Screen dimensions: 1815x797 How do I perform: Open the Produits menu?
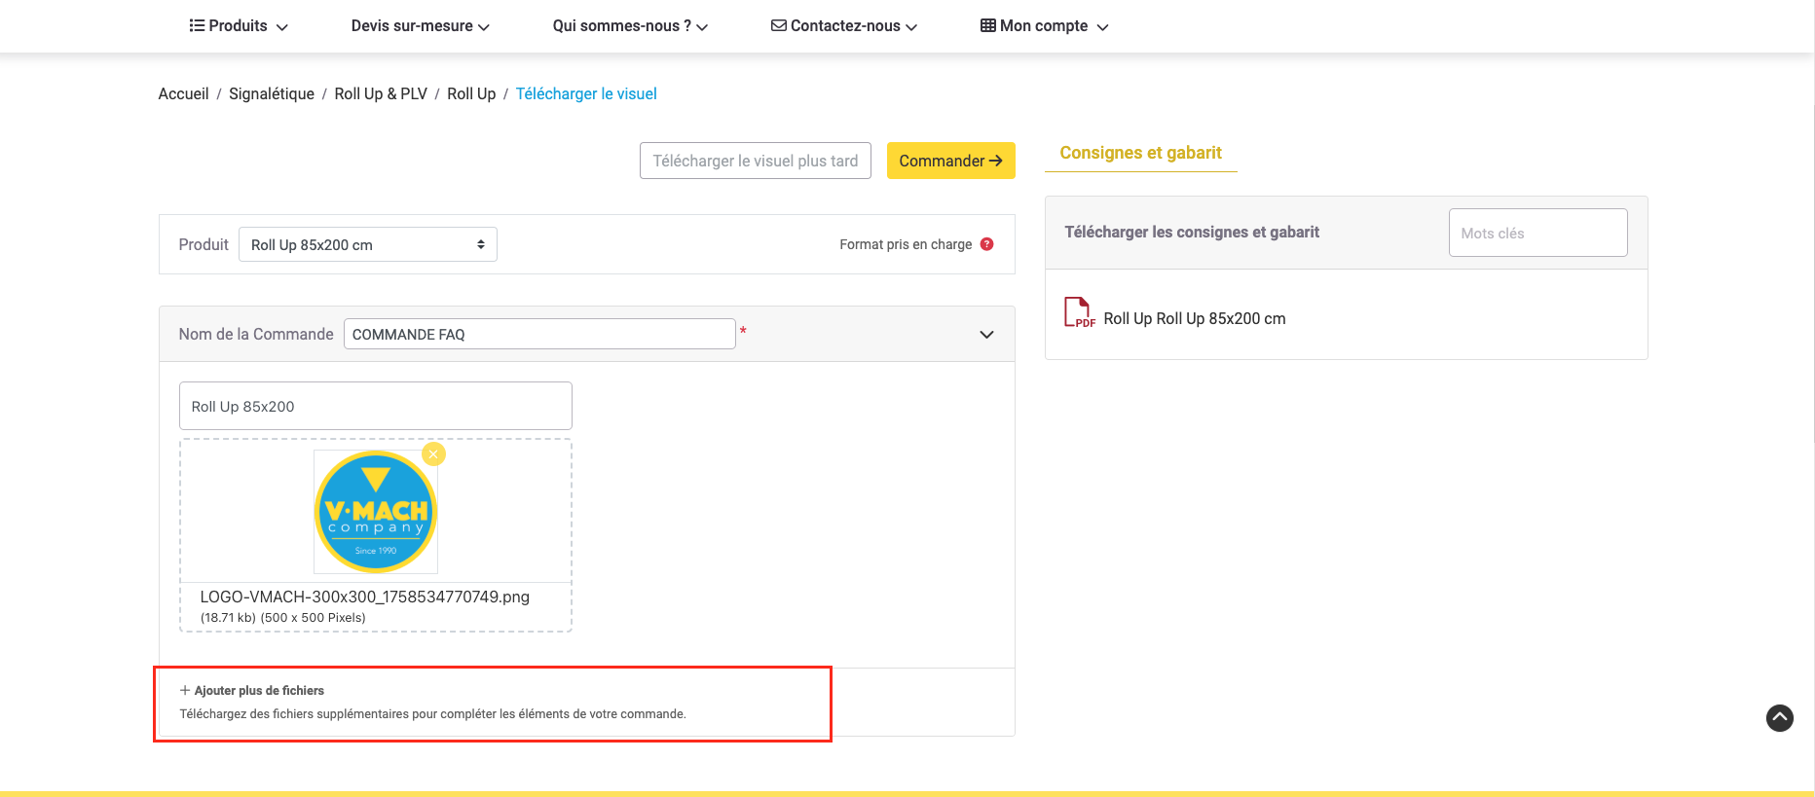239,26
